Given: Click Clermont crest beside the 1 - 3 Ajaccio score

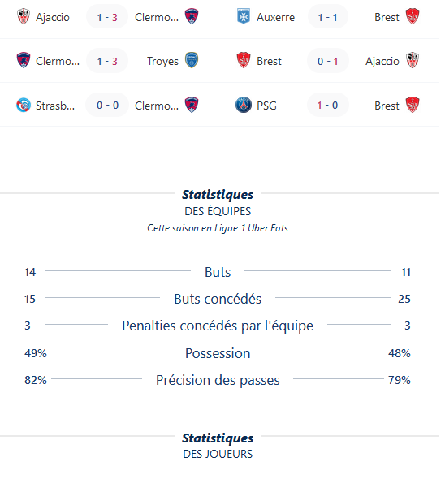Looking at the screenshot, I should (192, 16).
